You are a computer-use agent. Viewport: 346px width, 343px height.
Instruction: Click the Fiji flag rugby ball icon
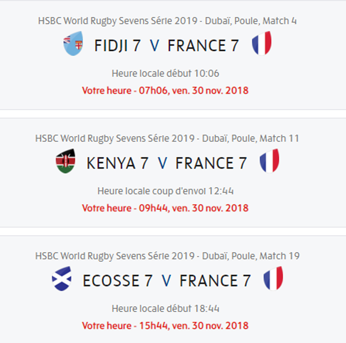[x=73, y=43]
